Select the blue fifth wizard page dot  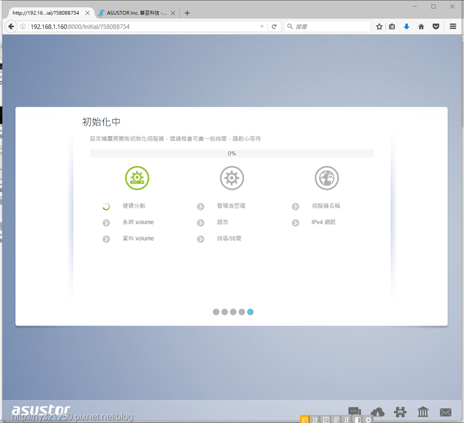click(x=250, y=312)
